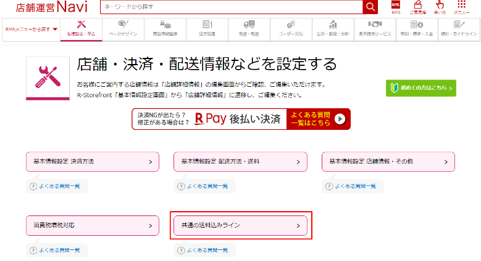Screen dimensions: 481x261
Task: Open the RMS icon link
Action: [x=396, y=7]
